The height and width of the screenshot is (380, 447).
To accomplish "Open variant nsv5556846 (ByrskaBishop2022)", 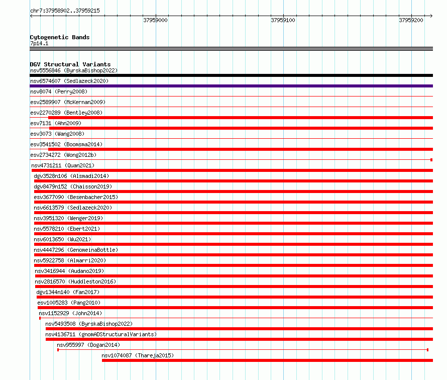I will [x=74, y=70].
